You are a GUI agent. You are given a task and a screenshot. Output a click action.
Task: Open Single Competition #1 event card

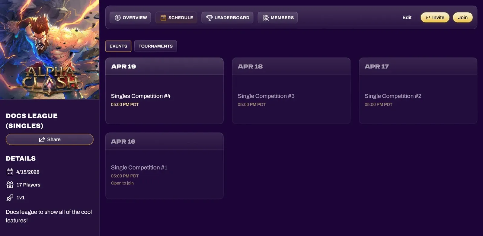click(x=164, y=166)
